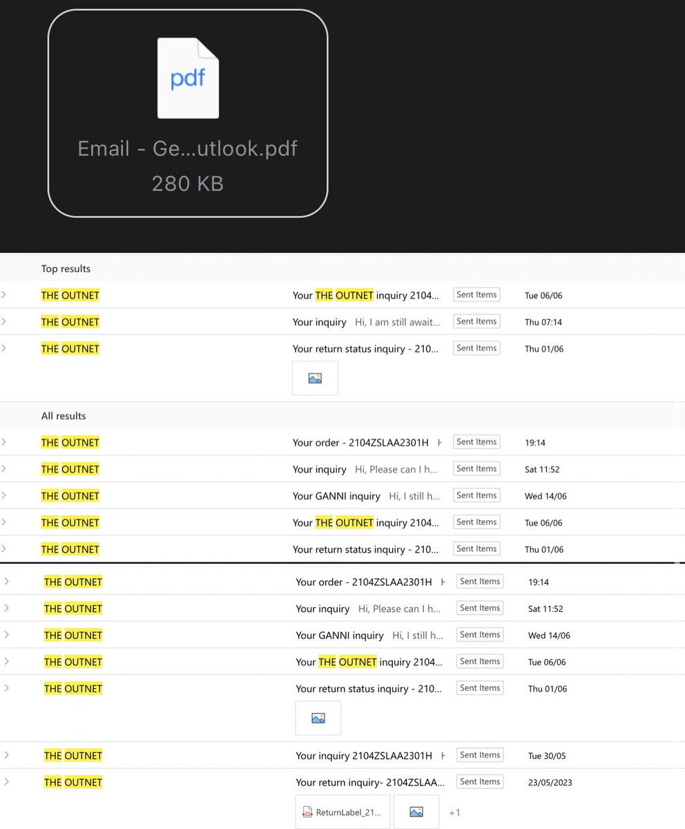
Task: Show the +1 additional attachment
Action: [454, 812]
